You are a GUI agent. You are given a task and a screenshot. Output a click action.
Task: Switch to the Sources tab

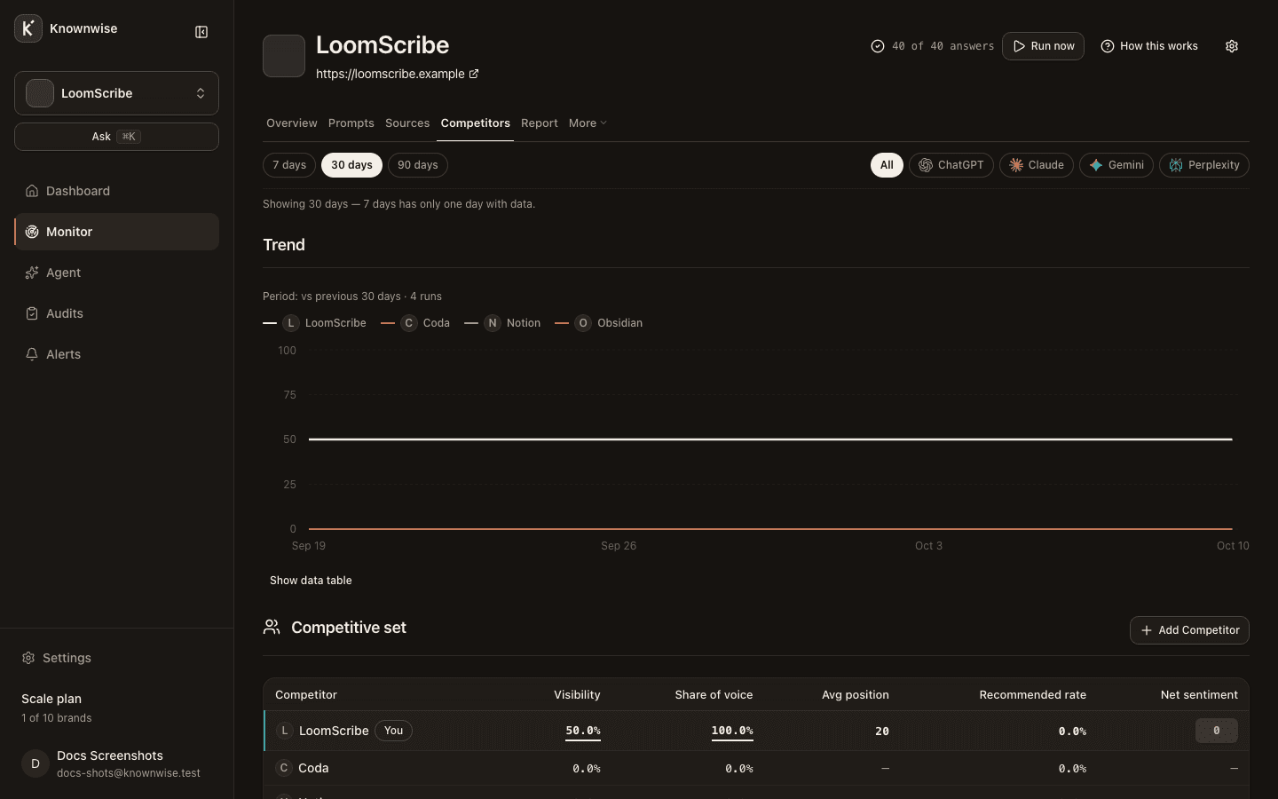click(x=407, y=123)
